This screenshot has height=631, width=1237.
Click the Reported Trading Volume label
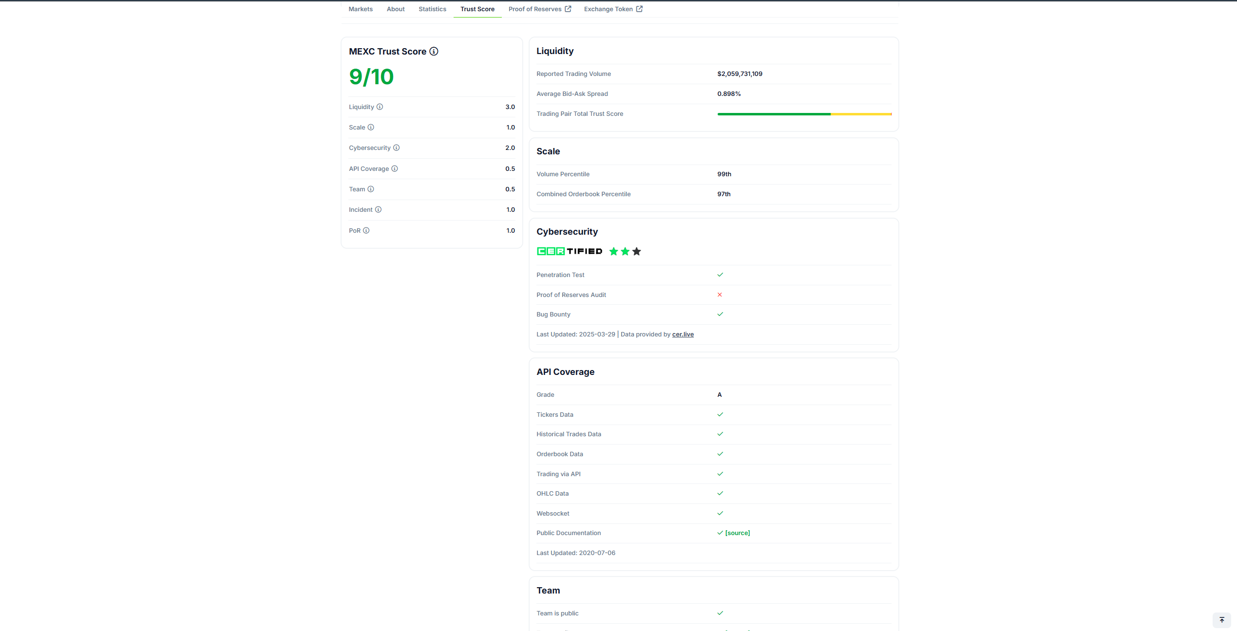[573, 74]
